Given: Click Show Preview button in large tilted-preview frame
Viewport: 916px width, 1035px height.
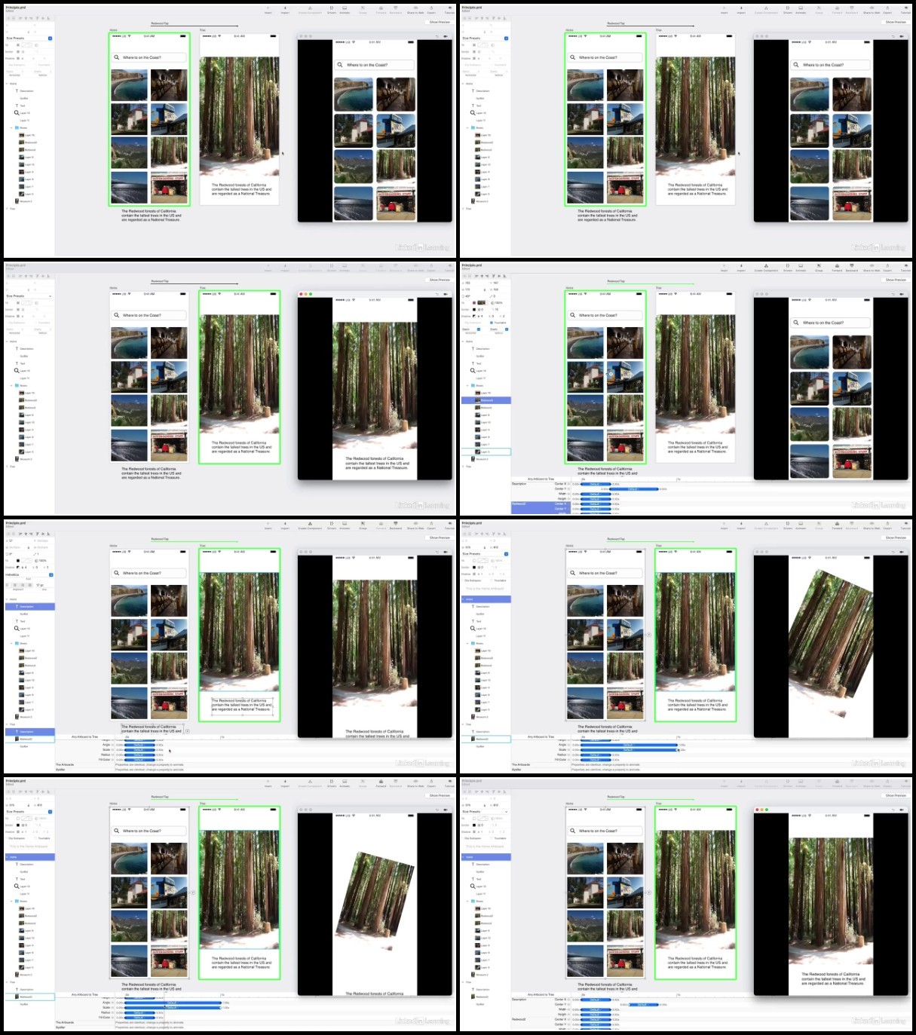Looking at the screenshot, I should point(896,537).
